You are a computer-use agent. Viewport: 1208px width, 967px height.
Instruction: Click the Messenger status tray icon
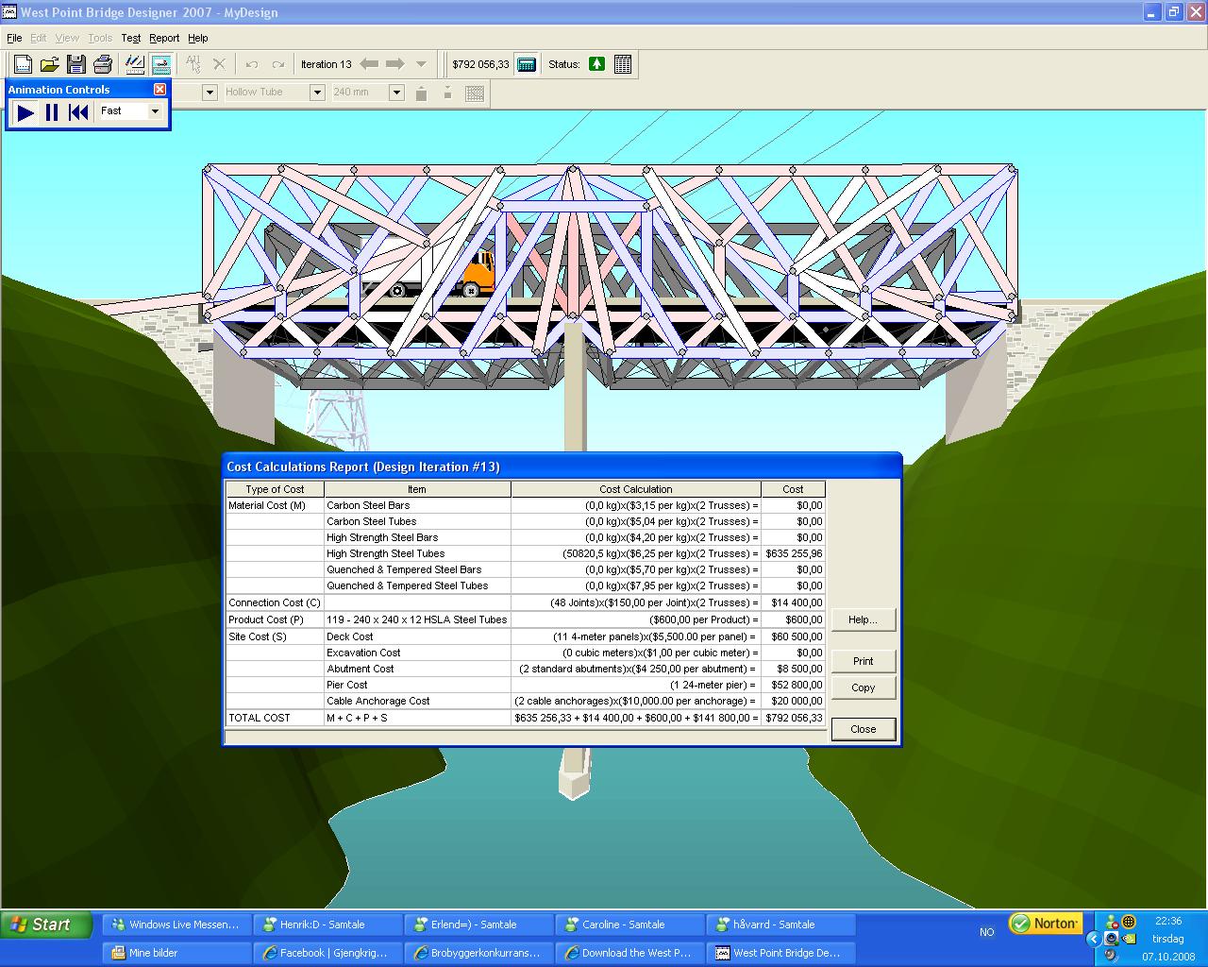pos(1112,922)
